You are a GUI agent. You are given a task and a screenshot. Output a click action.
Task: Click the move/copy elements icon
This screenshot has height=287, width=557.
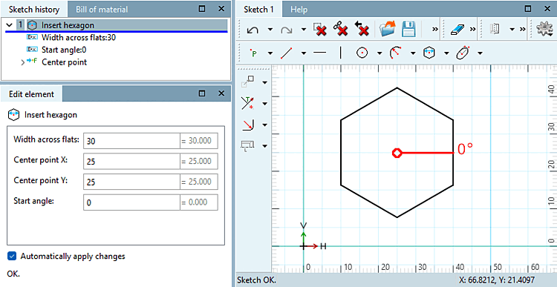pyautogui.click(x=247, y=82)
